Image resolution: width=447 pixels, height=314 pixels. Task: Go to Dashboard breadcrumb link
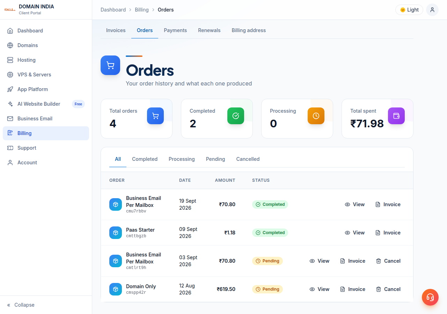[x=113, y=10]
